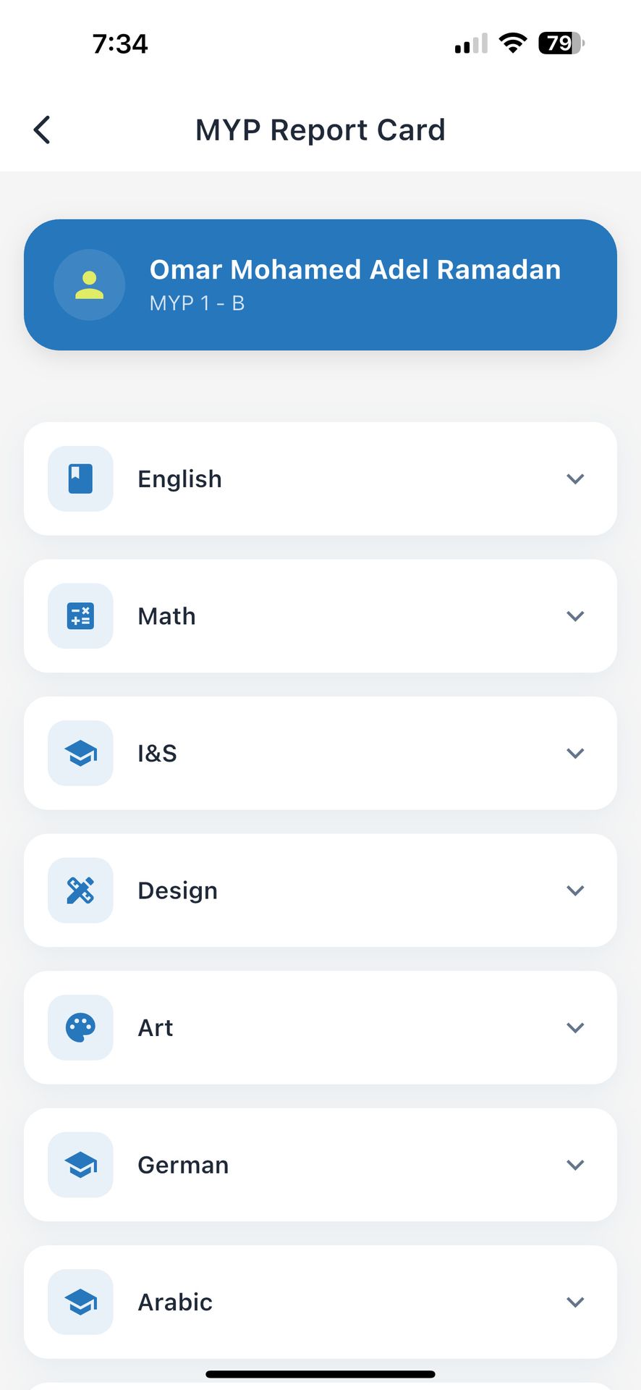Expand the I&S subject chevron
The image size is (641, 1390).
(x=575, y=753)
